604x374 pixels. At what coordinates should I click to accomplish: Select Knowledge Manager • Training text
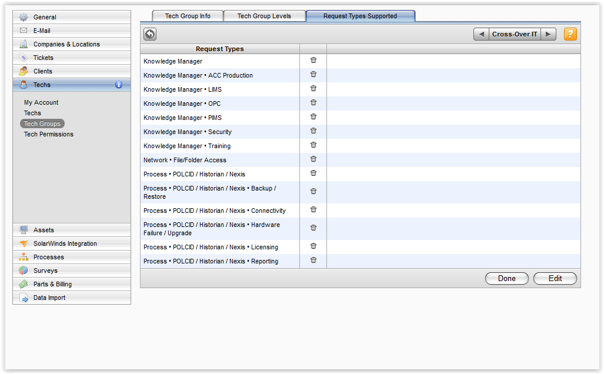coord(187,146)
